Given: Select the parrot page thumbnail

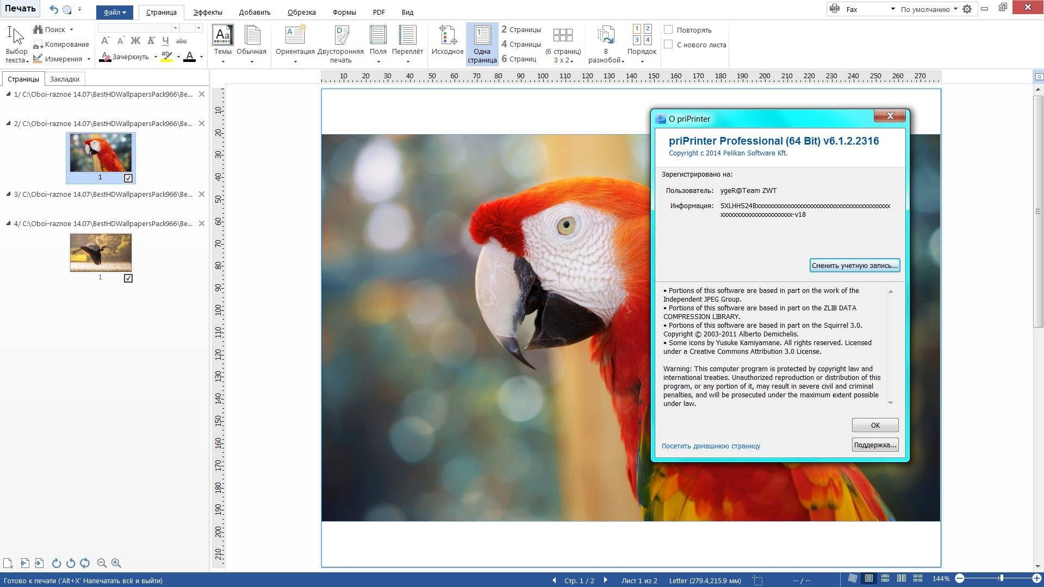Looking at the screenshot, I should point(101,153).
